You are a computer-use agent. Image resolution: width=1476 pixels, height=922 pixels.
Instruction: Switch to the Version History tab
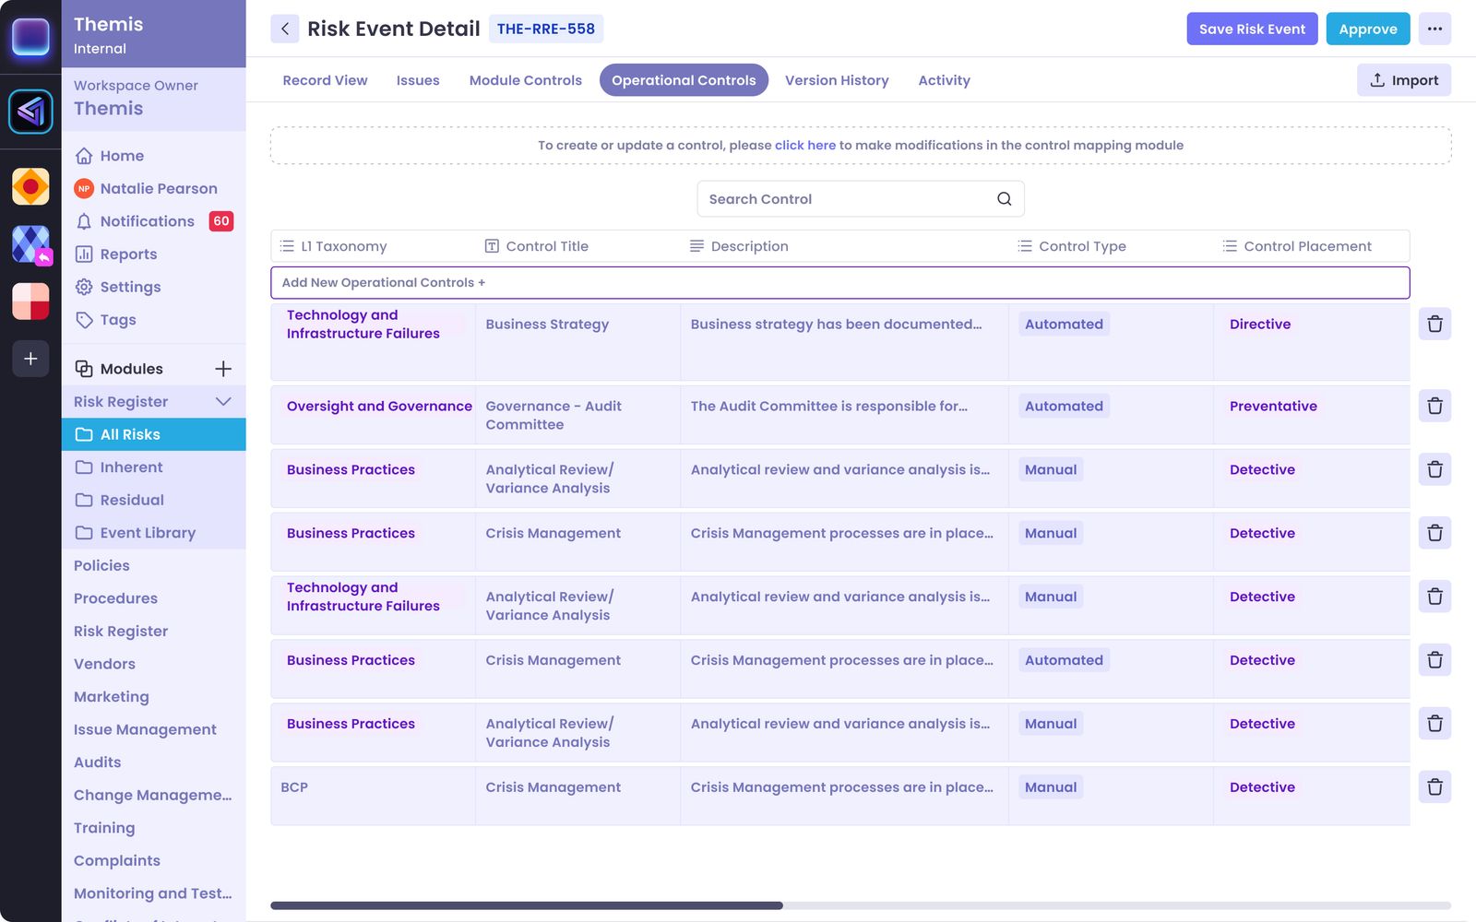(837, 80)
